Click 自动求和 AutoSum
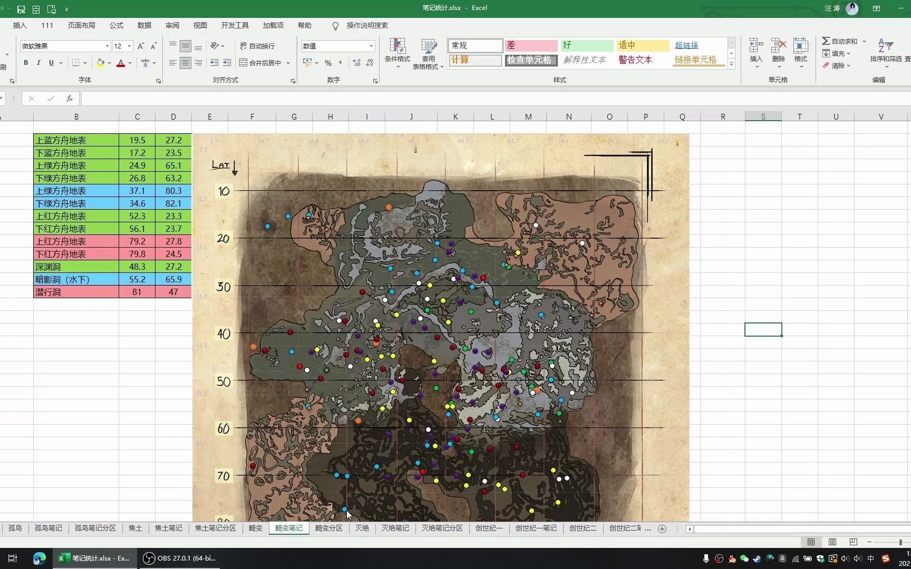911x569 pixels. [x=840, y=41]
